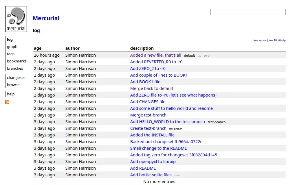Click the 'age' column header
Screen dimensions: 295x185
coord(38,48)
